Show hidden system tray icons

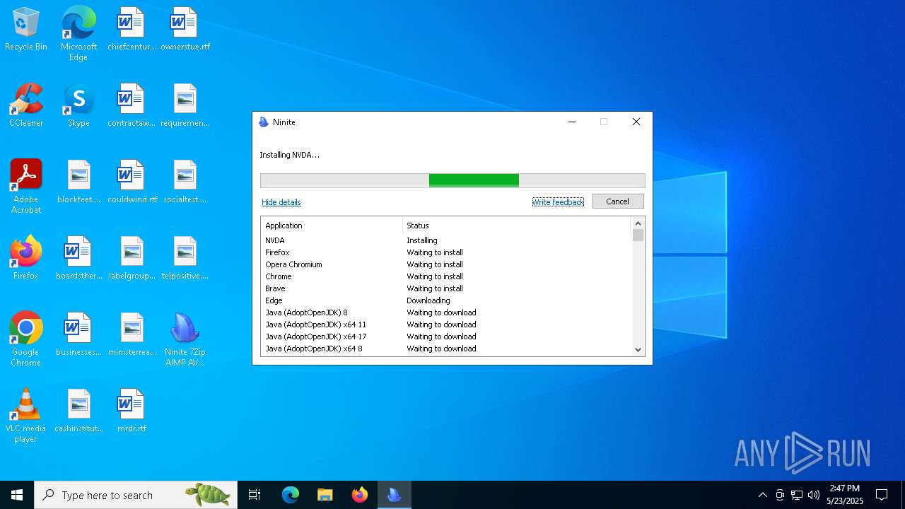point(762,495)
